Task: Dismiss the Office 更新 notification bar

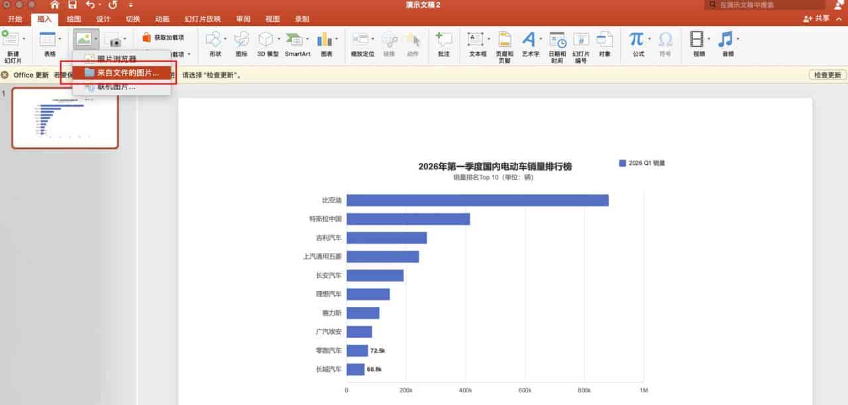Action: coord(5,75)
